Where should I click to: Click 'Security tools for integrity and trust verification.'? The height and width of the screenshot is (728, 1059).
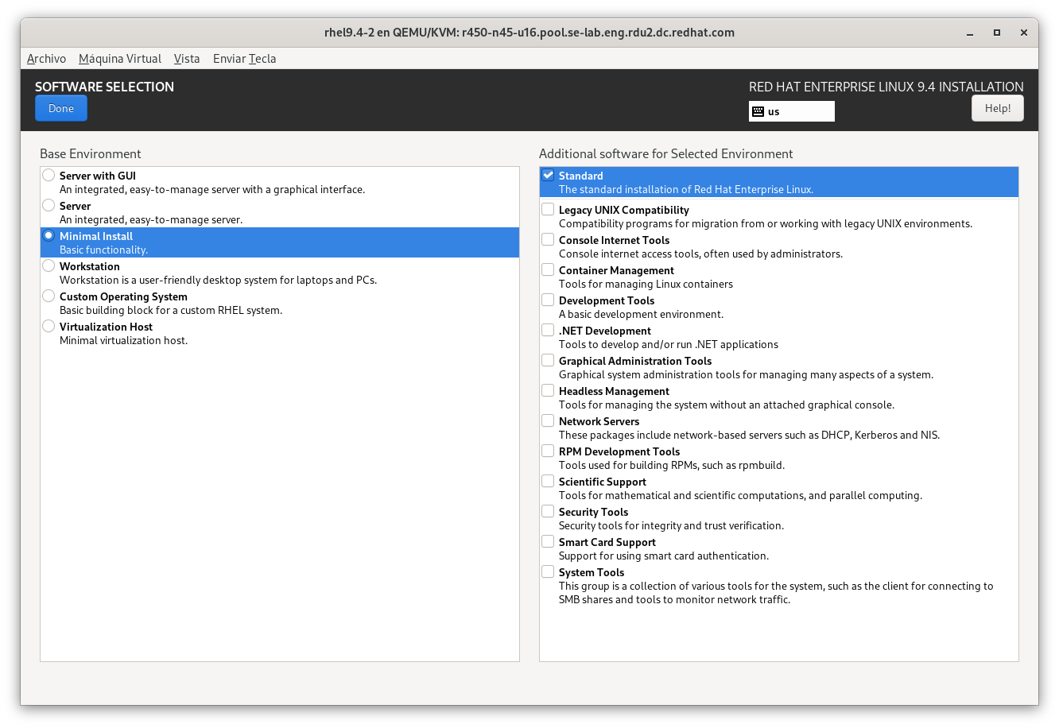click(672, 525)
